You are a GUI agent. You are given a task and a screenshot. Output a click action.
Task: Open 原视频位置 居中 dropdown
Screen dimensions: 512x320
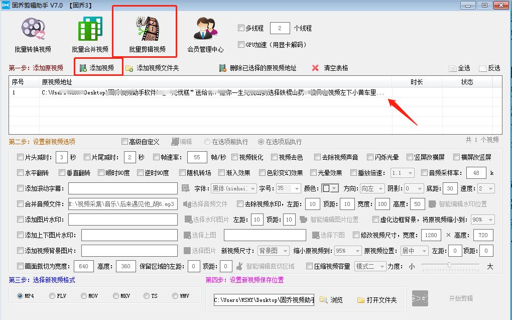click(414, 251)
